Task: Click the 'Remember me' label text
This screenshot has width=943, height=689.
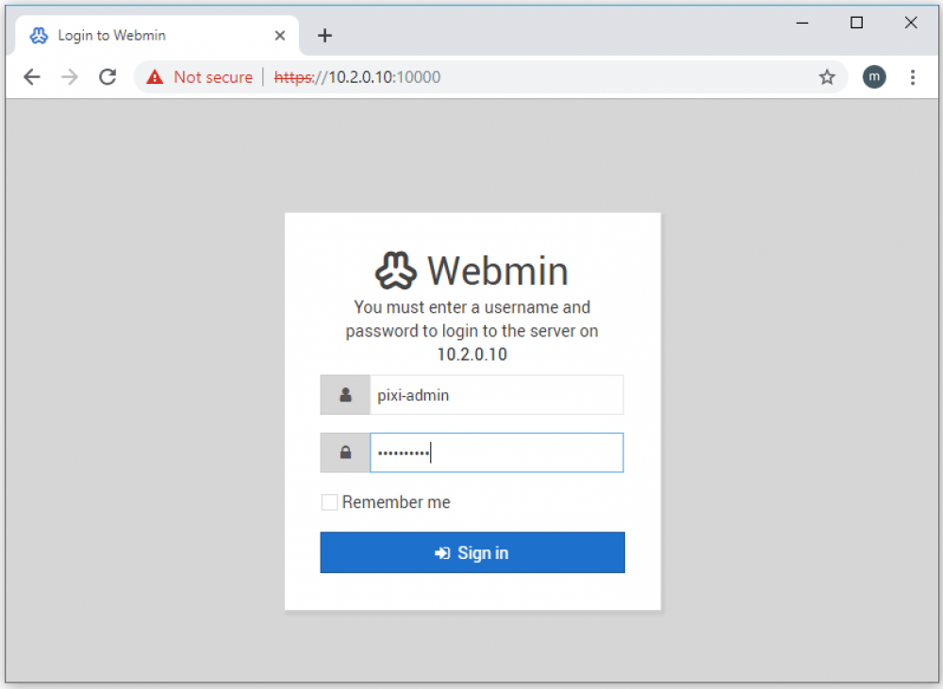Action: [x=396, y=502]
